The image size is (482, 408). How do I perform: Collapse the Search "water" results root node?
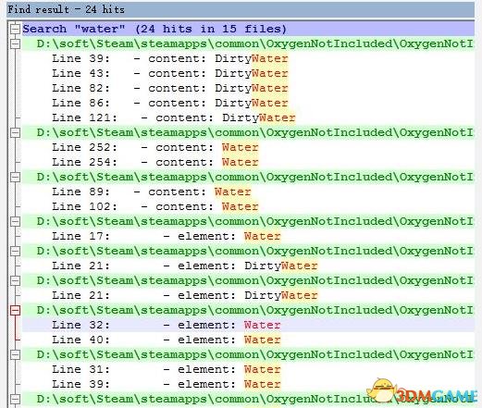(x=15, y=29)
